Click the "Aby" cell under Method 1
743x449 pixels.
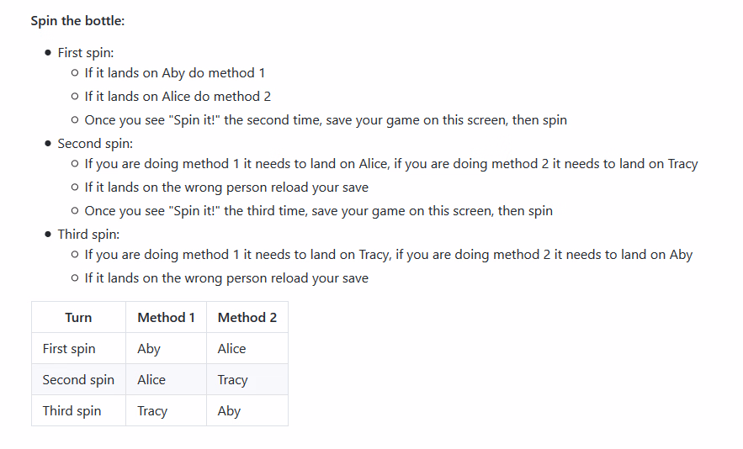(x=167, y=349)
